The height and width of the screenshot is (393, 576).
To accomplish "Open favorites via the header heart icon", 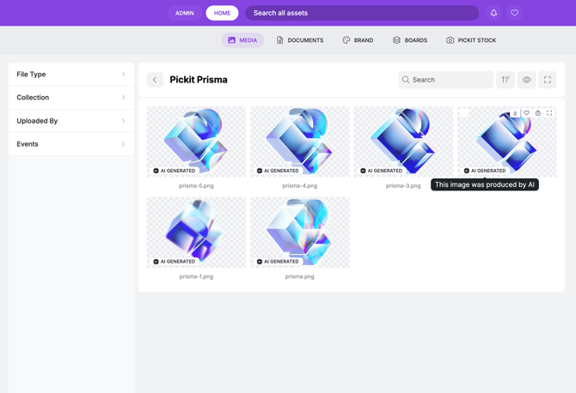I will [x=514, y=13].
